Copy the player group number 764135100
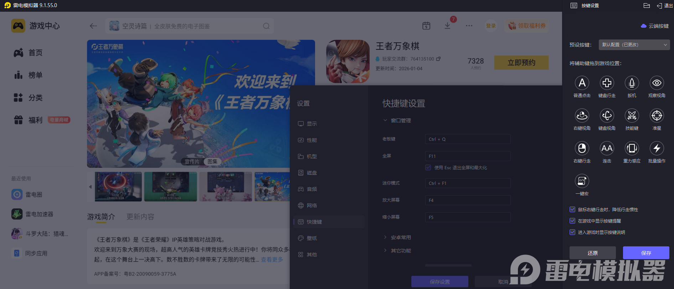Viewport: 674px width, 289px height. coord(438,59)
